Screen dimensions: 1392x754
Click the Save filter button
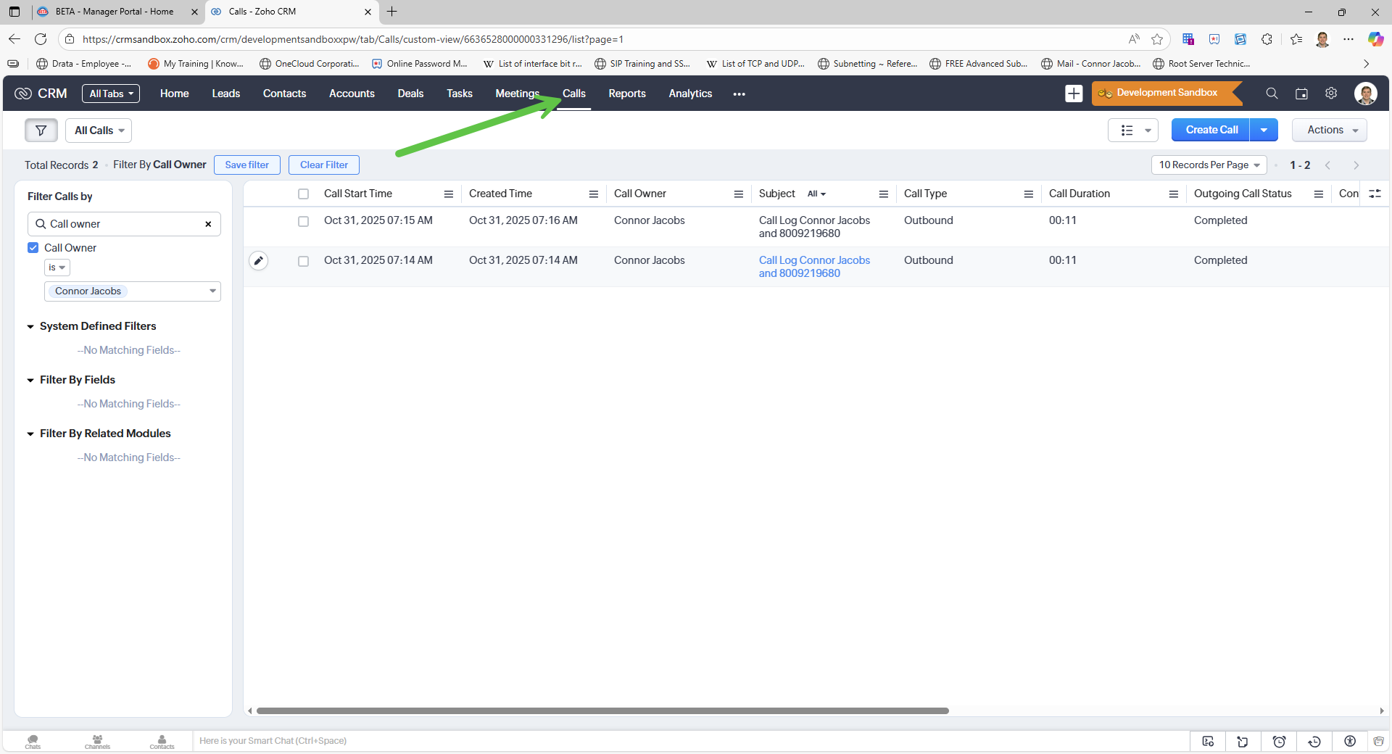pyautogui.click(x=246, y=165)
